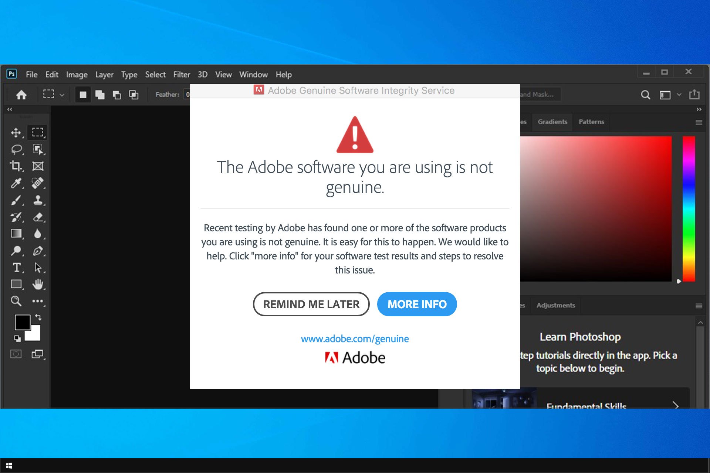Image resolution: width=710 pixels, height=473 pixels.
Task: Activate the Horizontal Type tool
Action: pos(16,268)
